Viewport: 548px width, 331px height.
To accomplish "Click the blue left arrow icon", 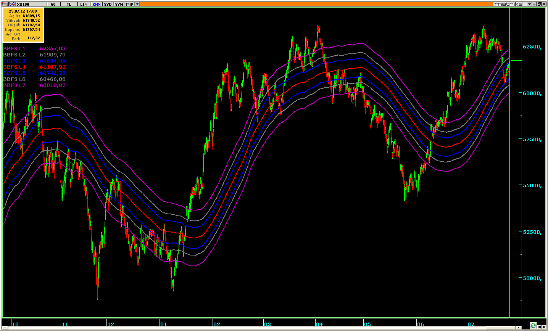I will pos(539,327).
